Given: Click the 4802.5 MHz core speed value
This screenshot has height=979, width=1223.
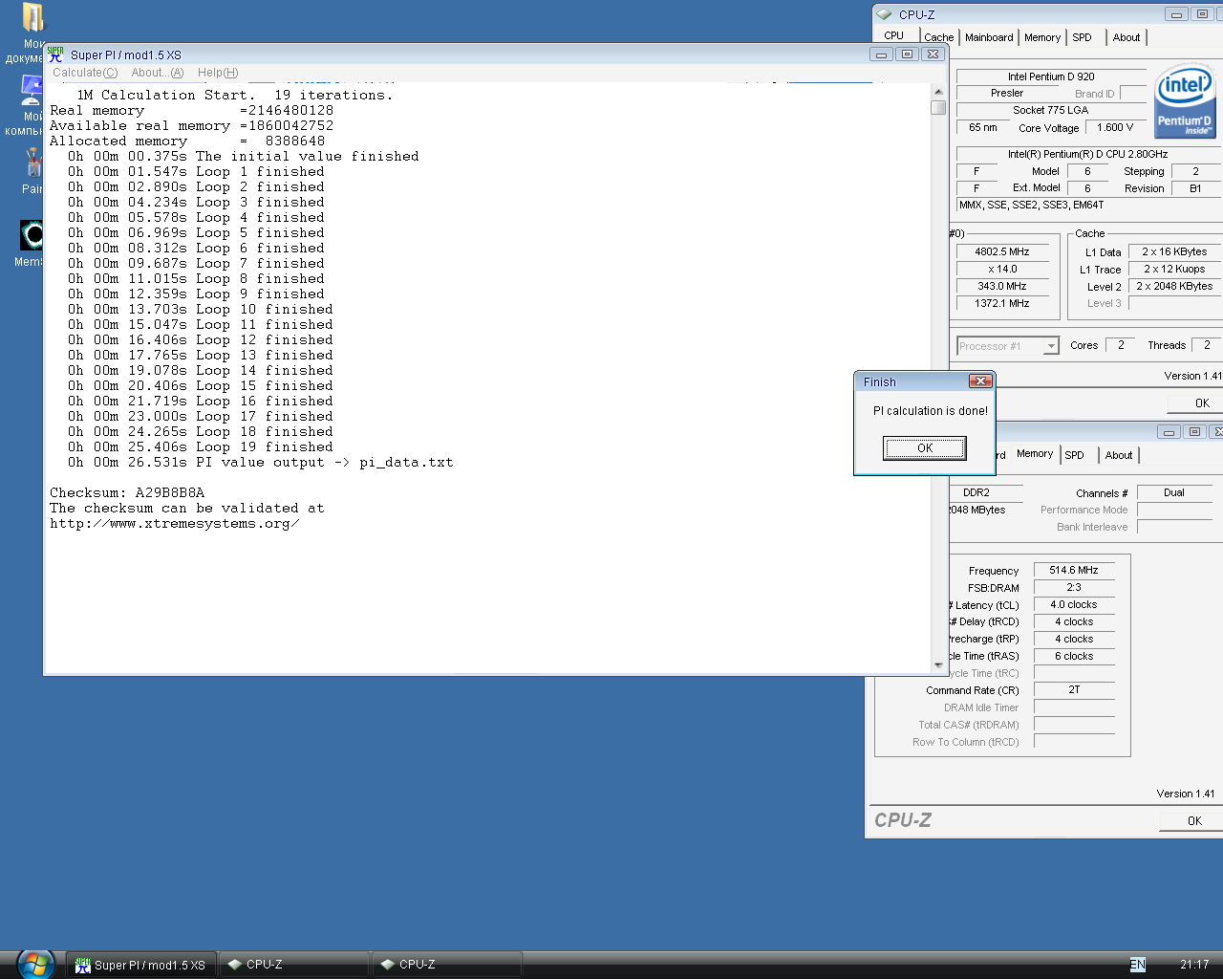Looking at the screenshot, I should tap(1001, 252).
